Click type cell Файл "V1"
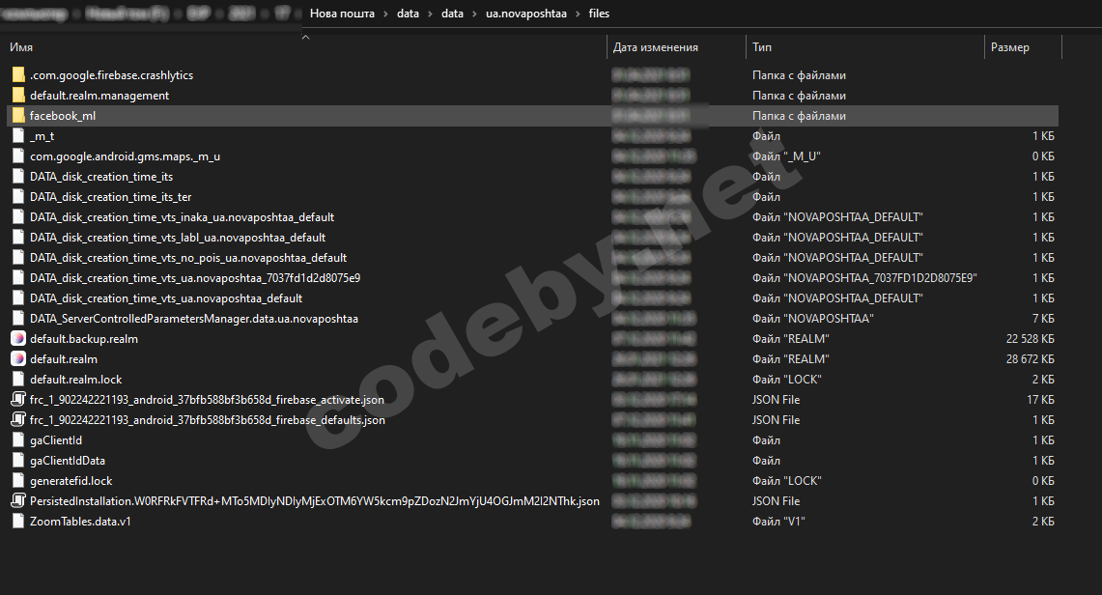The height and width of the screenshot is (595, 1102). (778, 522)
